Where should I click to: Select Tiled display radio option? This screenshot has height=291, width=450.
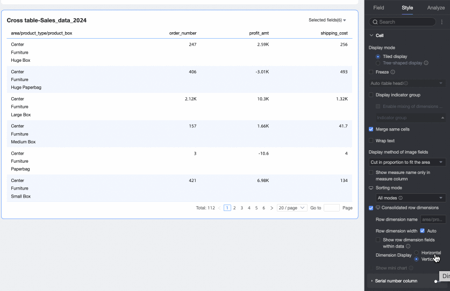pyautogui.click(x=378, y=56)
